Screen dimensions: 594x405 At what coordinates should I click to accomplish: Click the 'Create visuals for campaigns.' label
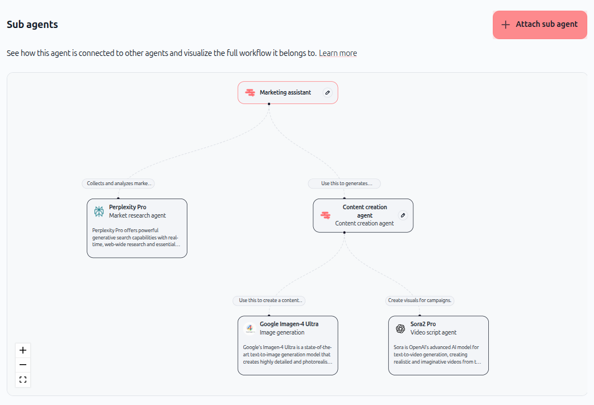419,300
